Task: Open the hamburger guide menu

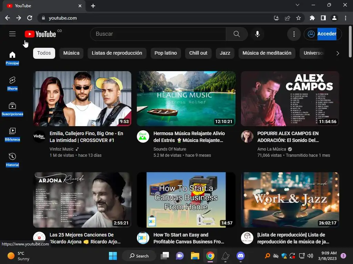Action: [x=12, y=34]
